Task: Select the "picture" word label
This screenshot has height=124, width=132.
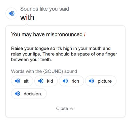Action: tap(105, 81)
